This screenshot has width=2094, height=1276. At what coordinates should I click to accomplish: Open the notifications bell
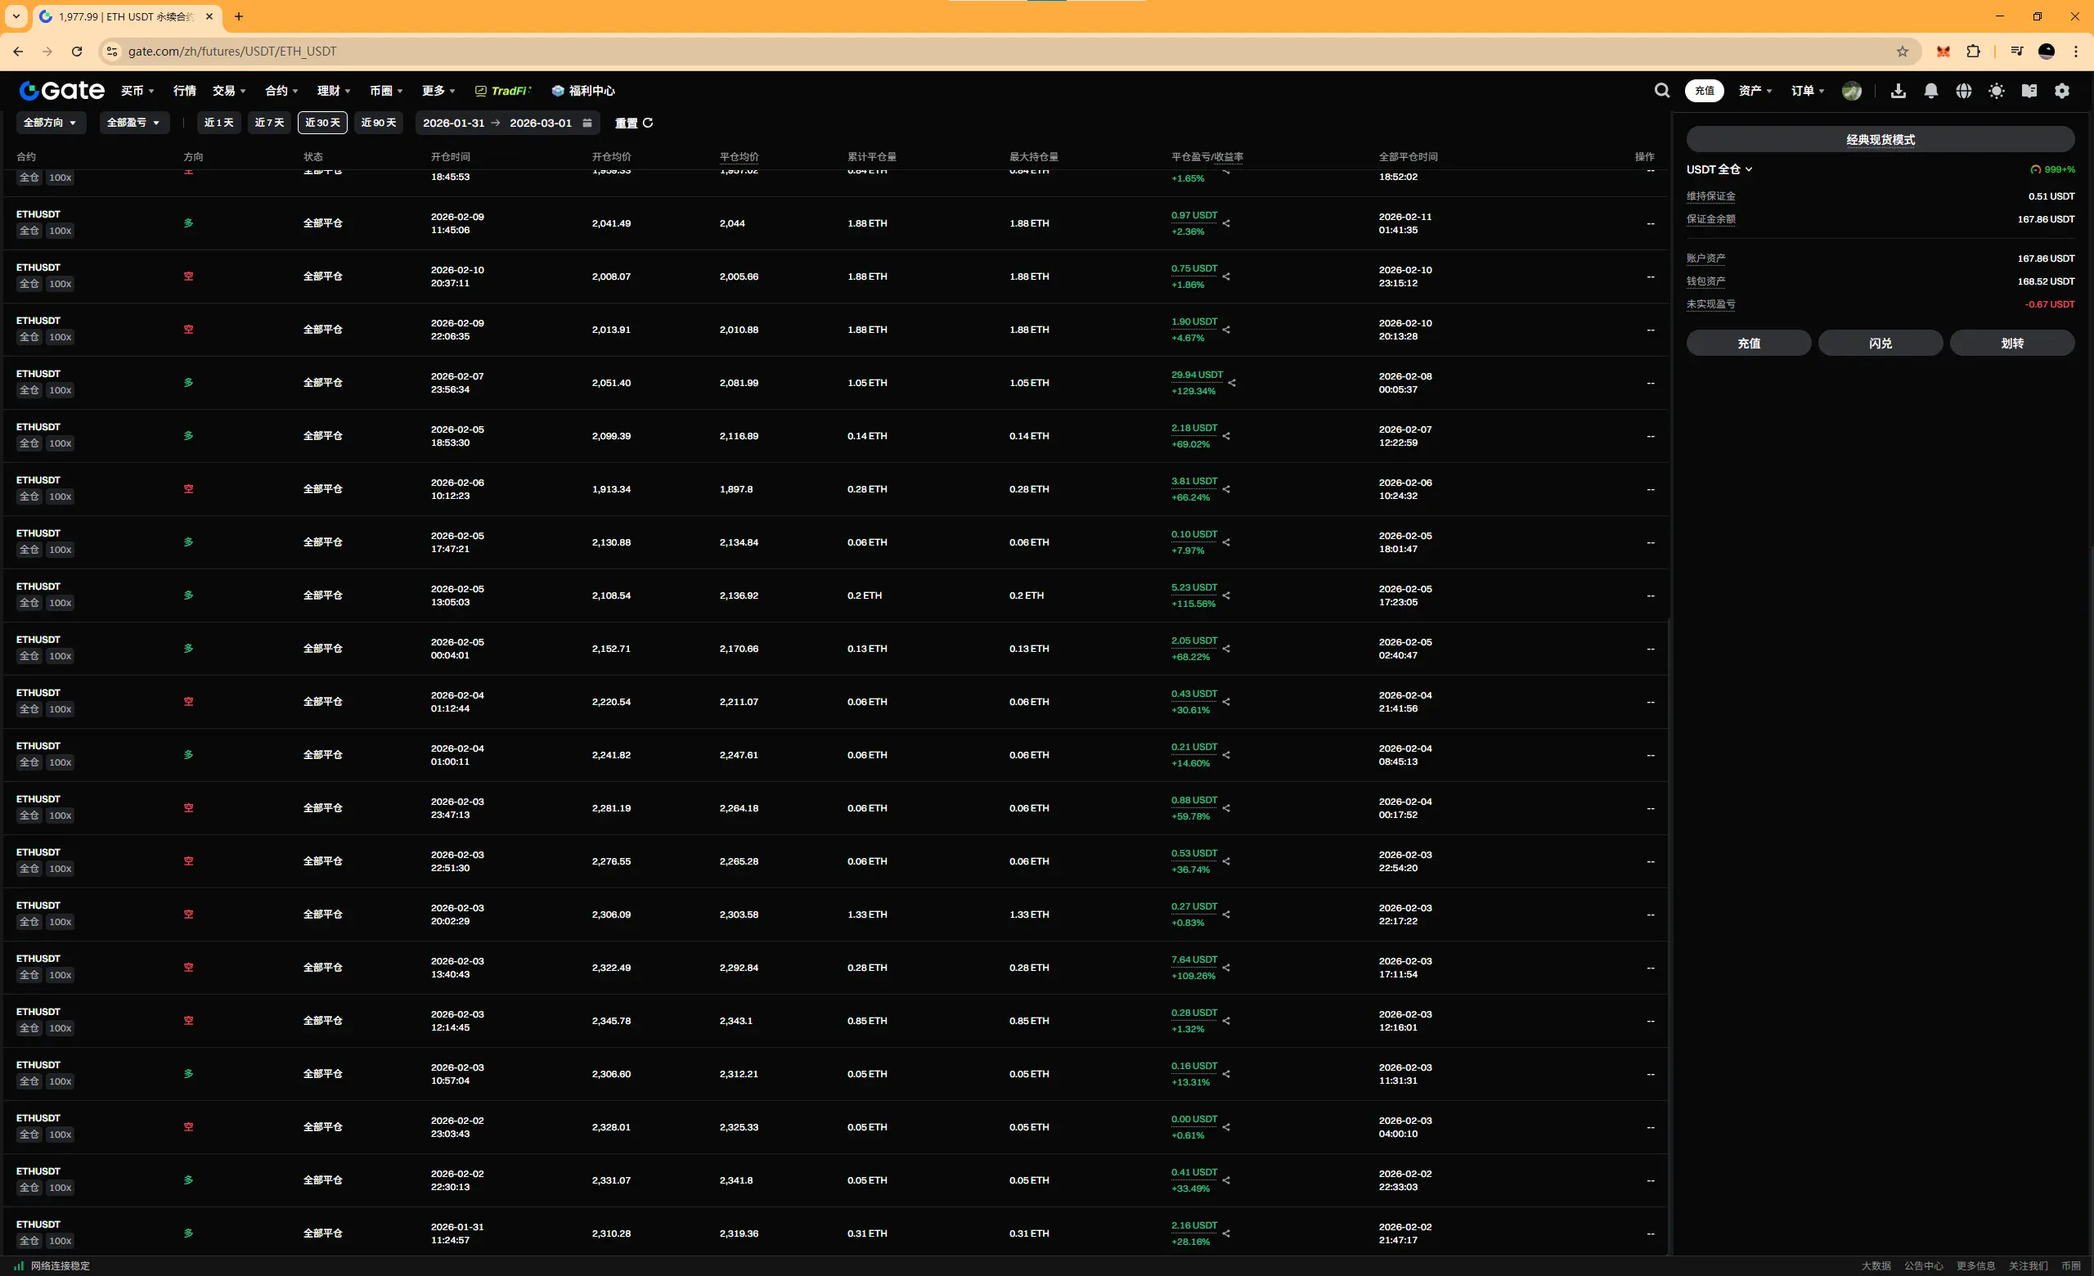(1931, 91)
